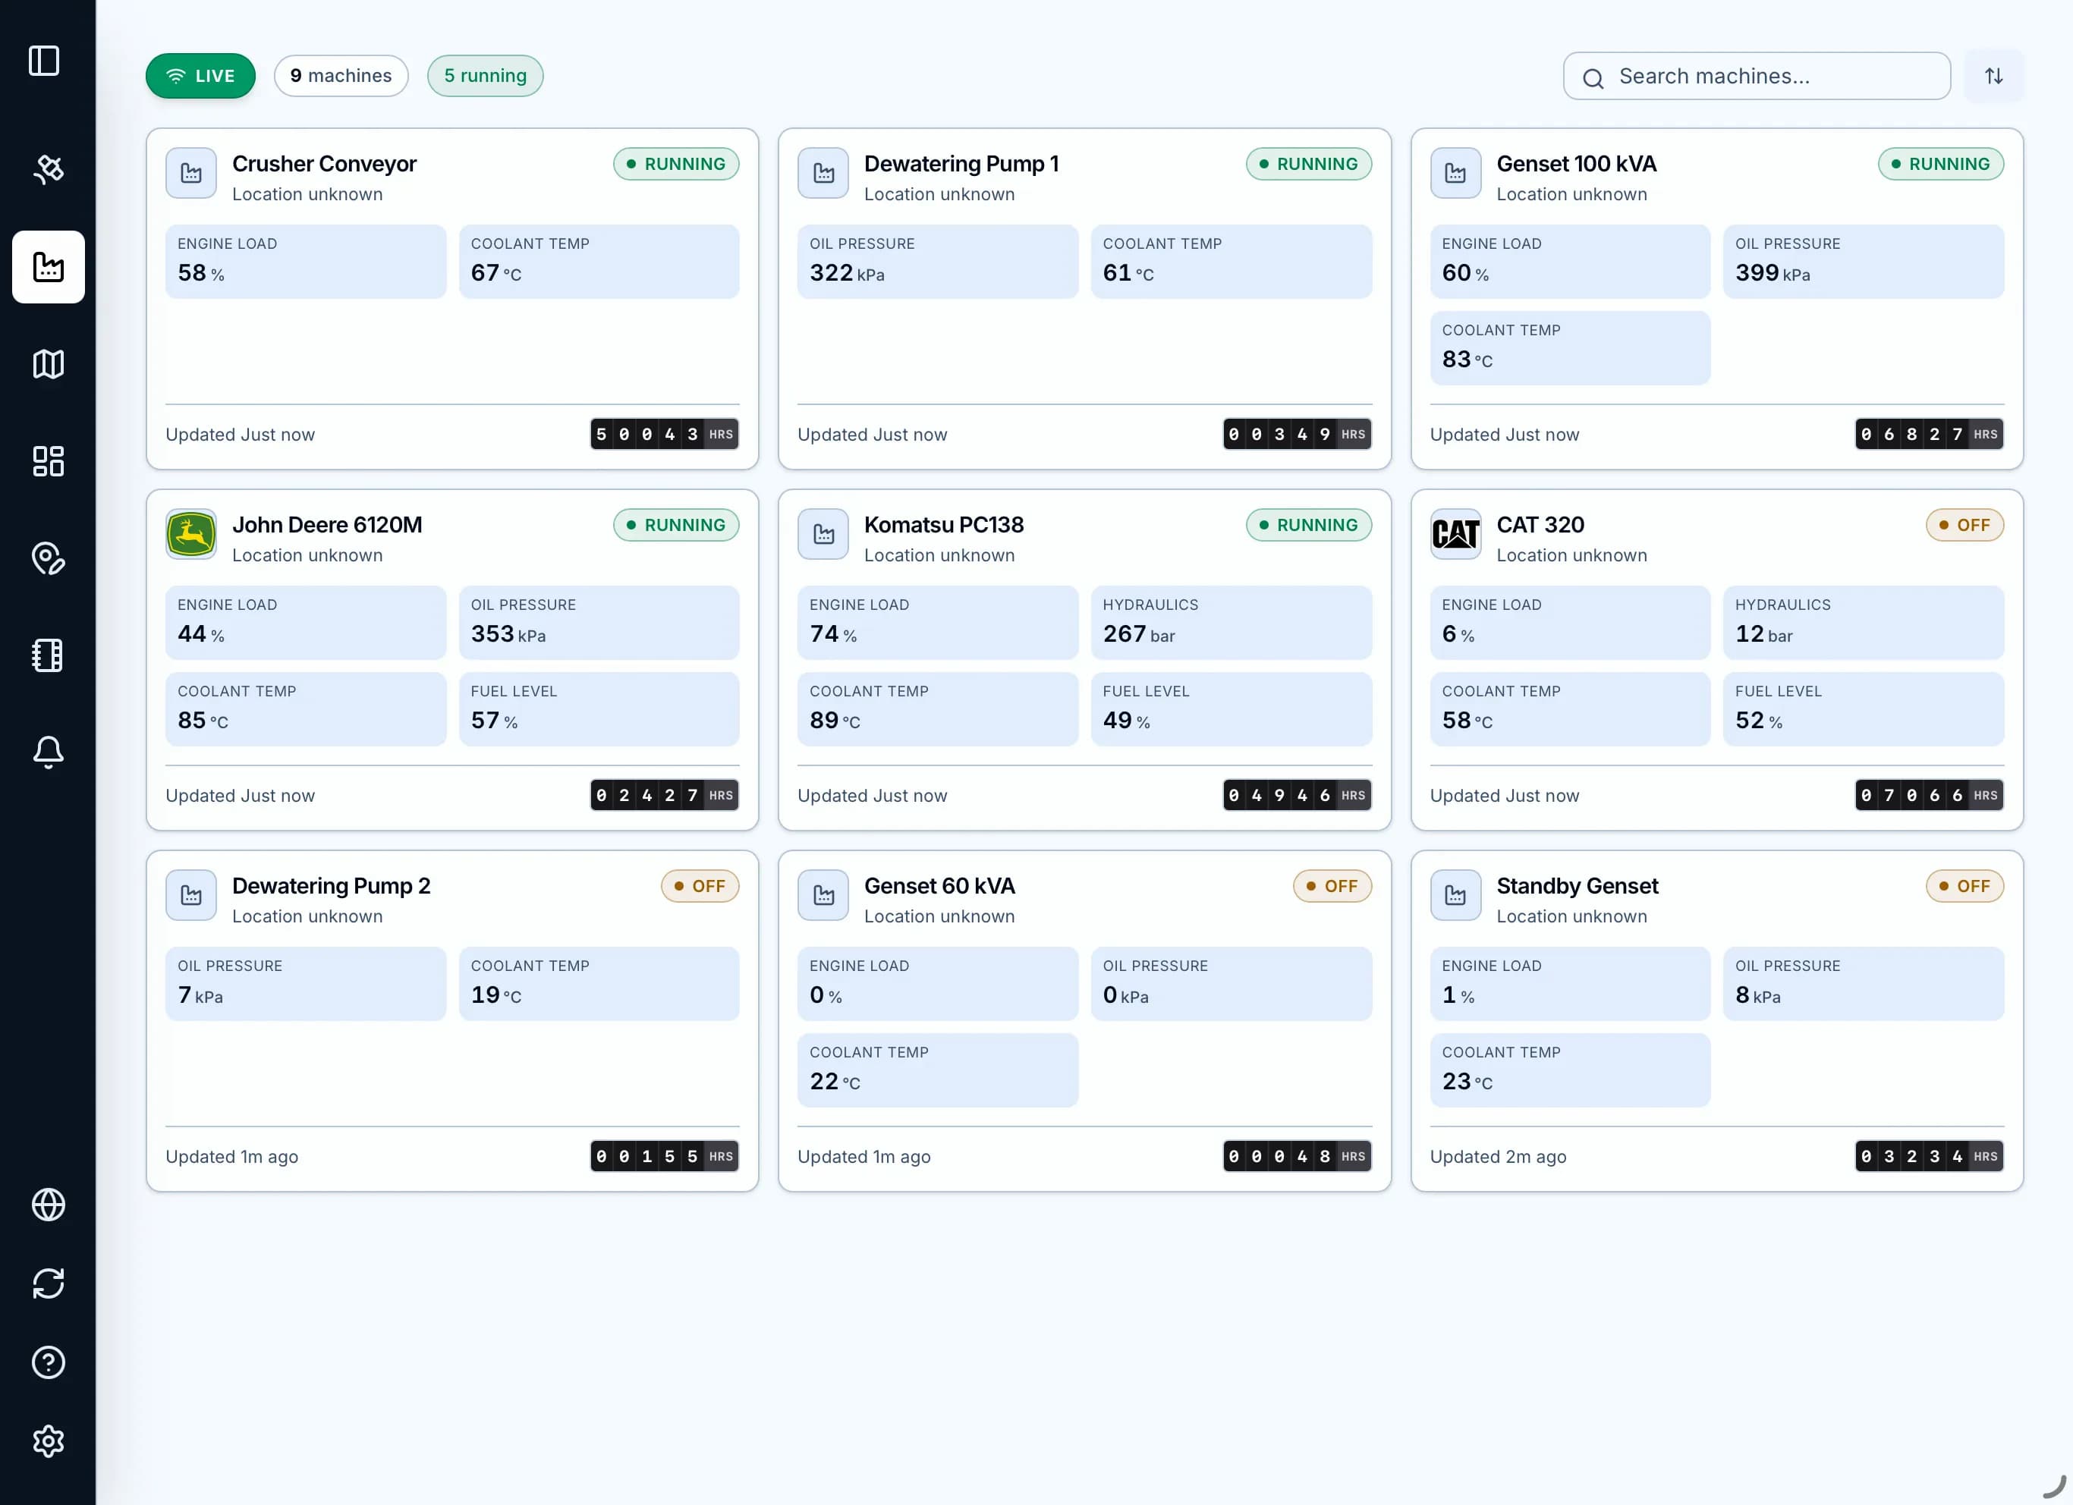The height and width of the screenshot is (1505, 2073).
Task: Open the map view icon
Action: (49, 363)
